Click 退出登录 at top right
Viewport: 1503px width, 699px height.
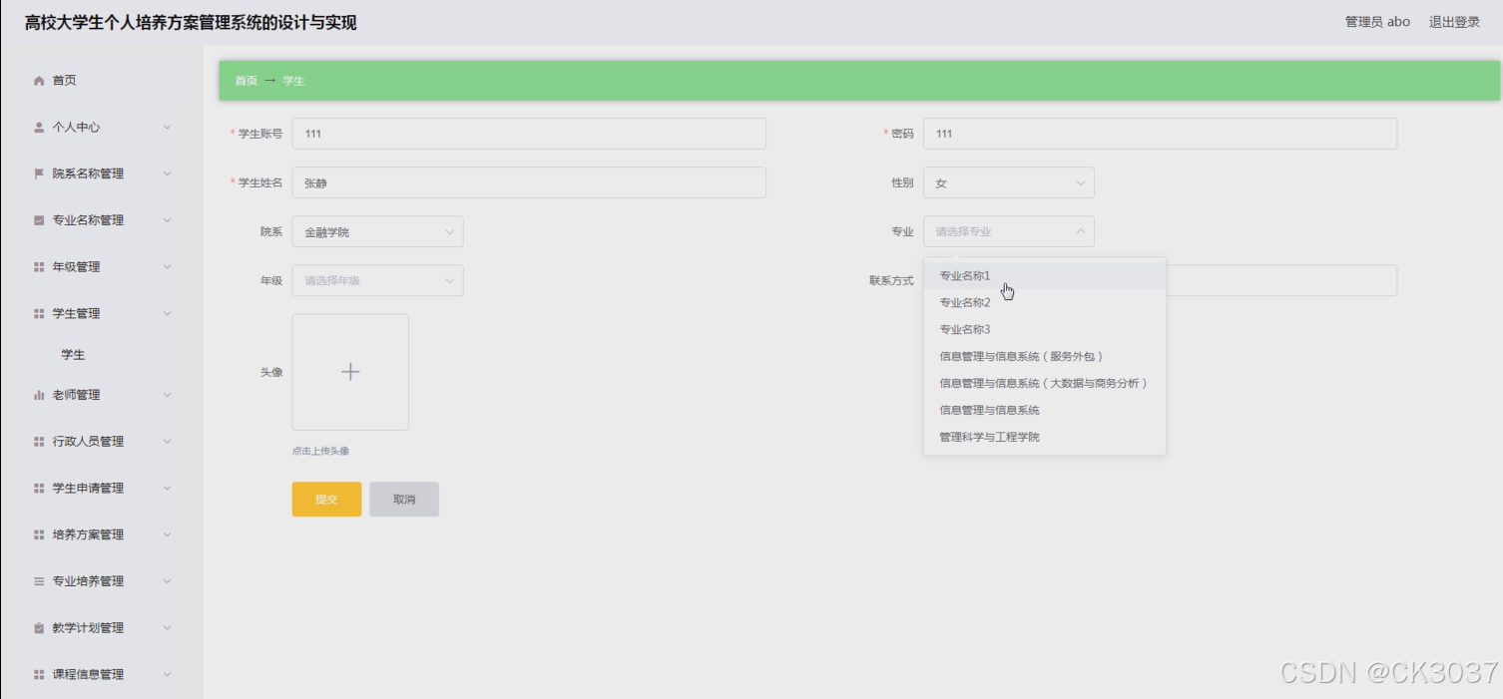point(1452,21)
